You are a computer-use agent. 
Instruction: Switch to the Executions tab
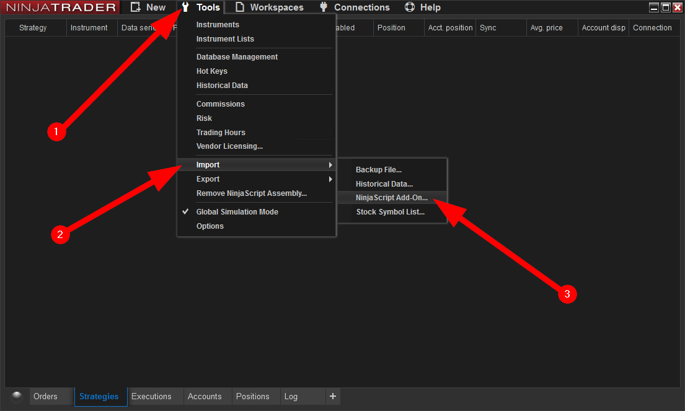(x=151, y=397)
